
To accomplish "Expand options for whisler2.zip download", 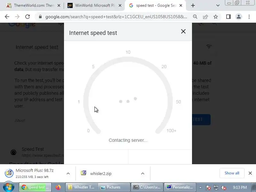I will (x=143, y=173).
